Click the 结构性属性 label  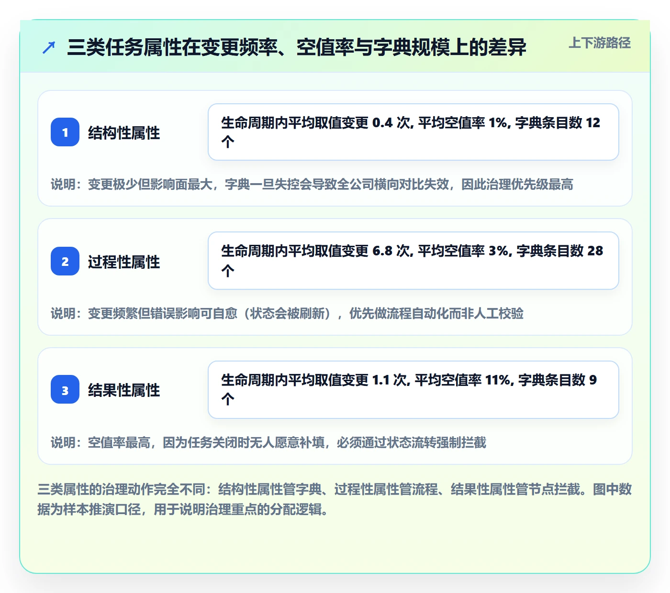point(124,132)
